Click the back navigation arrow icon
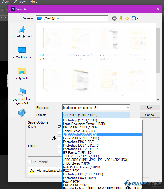This screenshot has height=189, width=164. (x=114, y=18)
